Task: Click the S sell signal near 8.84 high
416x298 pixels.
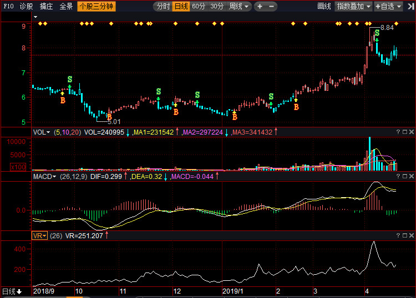Action: 377,33
